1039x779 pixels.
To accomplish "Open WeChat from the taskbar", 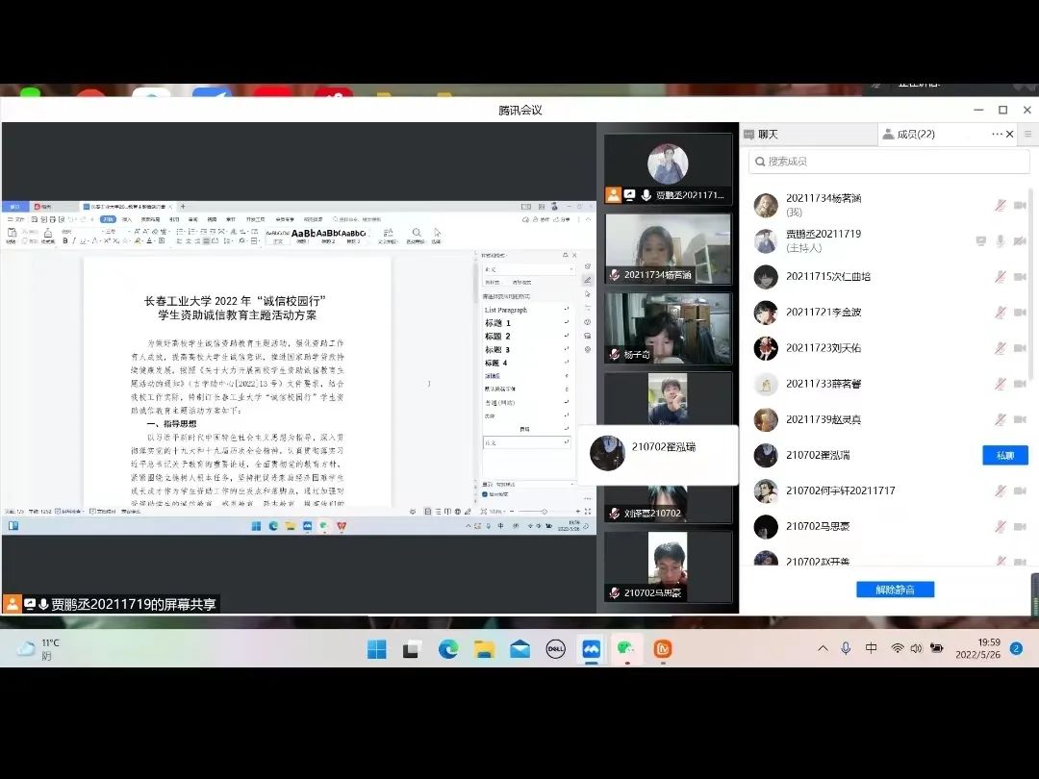I will pyautogui.click(x=626, y=649).
